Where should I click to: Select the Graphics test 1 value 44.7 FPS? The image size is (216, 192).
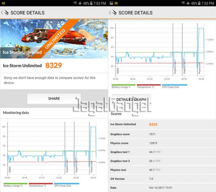(x=155, y=152)
